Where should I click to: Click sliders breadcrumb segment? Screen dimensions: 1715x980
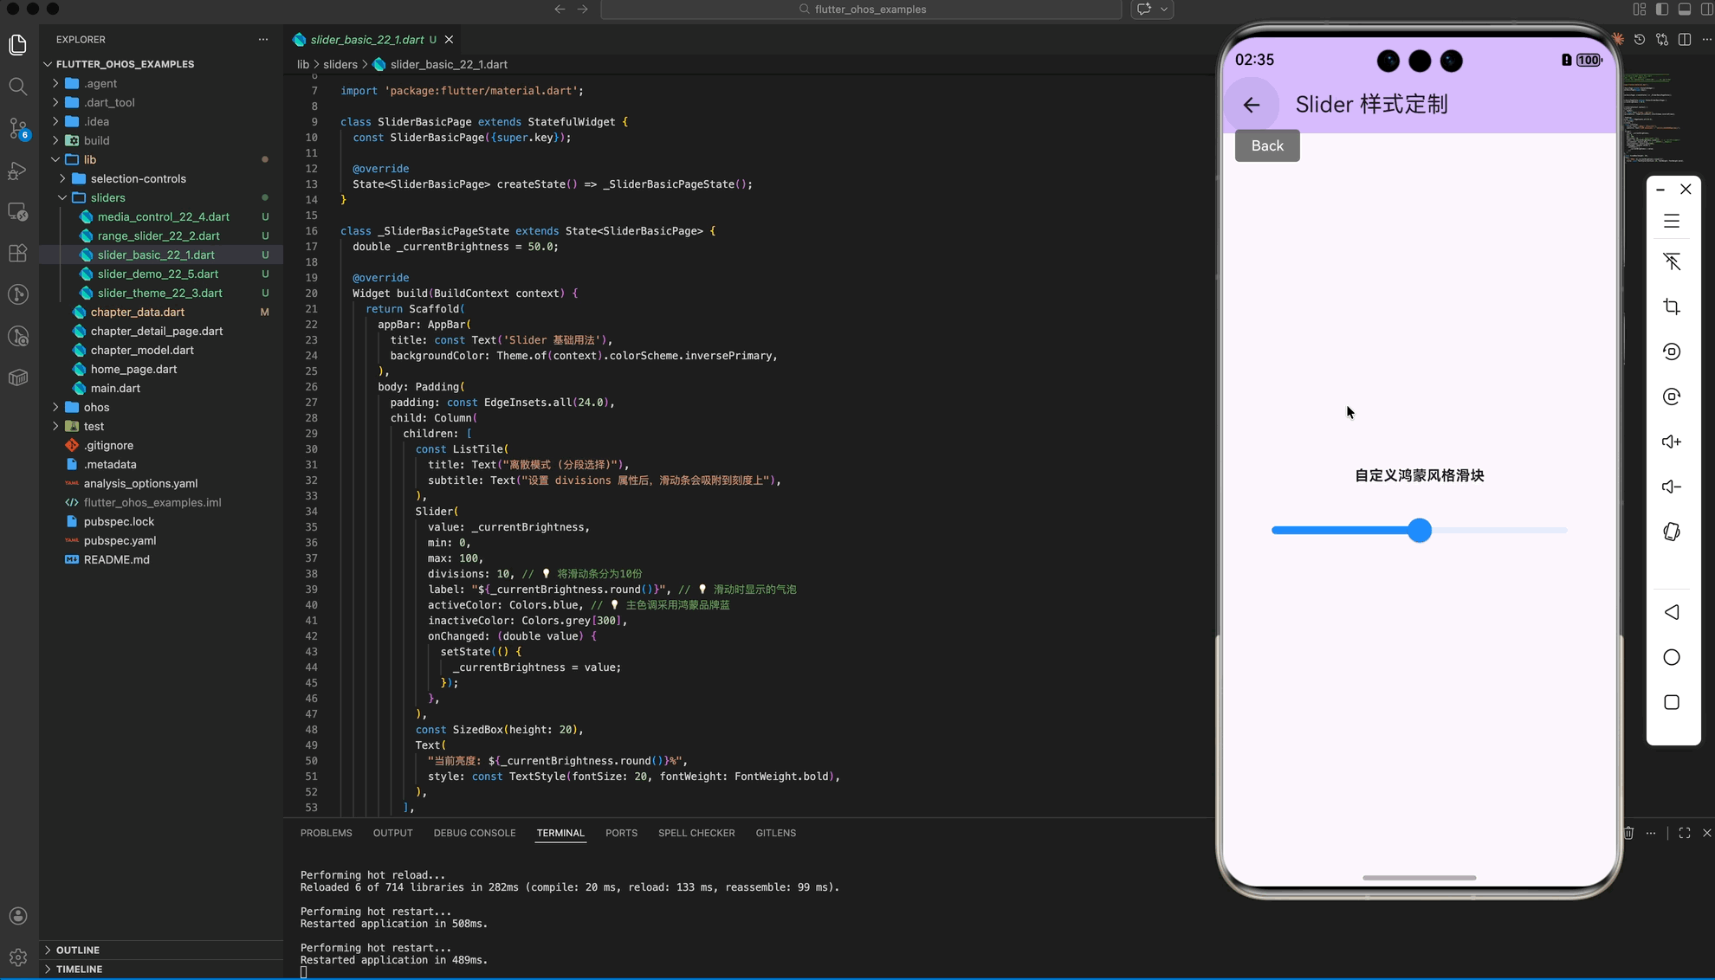(x=340, y=64)
